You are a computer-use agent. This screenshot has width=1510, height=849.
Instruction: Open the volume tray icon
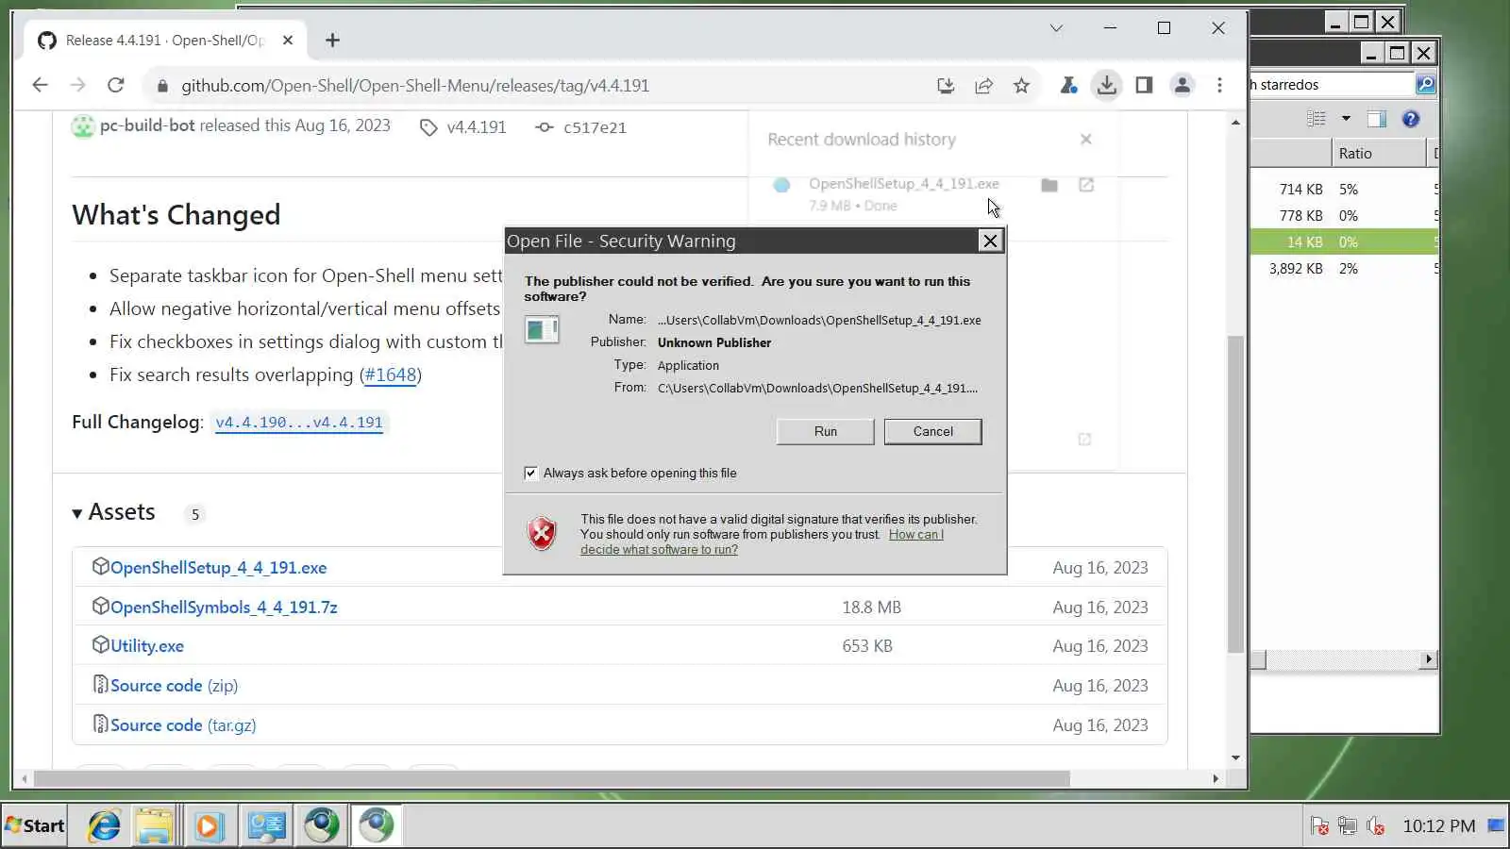pyautogui.click(x=1375, y=826)
